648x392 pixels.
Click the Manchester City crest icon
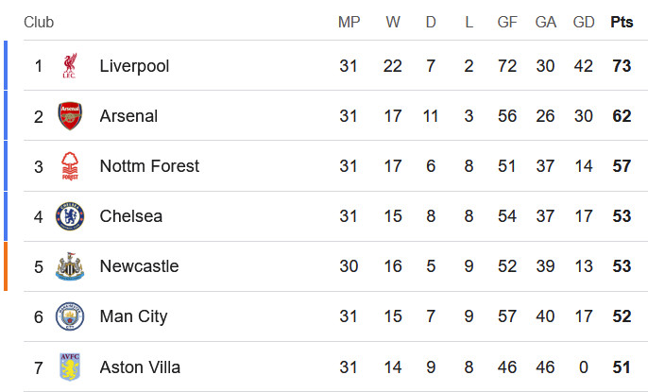click(x=70, y=316)
